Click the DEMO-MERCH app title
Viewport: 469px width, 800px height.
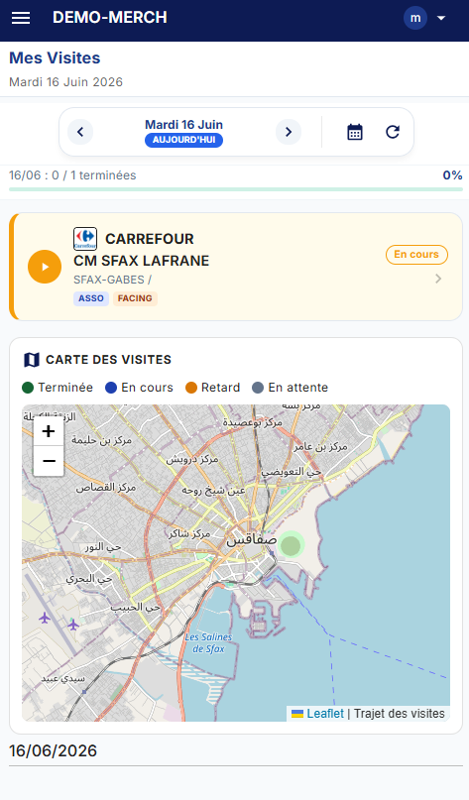click(x=110, y=17)
